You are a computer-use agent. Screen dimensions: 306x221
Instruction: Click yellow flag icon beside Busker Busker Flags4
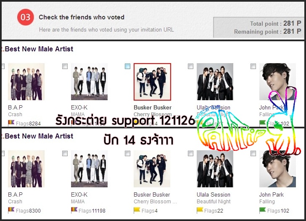click(137, 210)
